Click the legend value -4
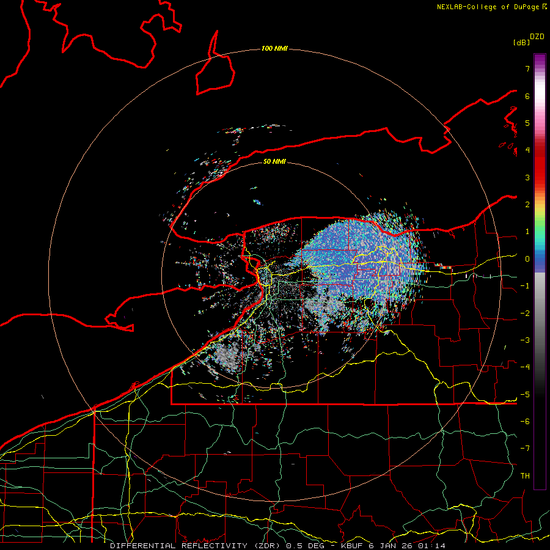Image resolution: width=550 pixels, height=550 pixels. [525, 367]
